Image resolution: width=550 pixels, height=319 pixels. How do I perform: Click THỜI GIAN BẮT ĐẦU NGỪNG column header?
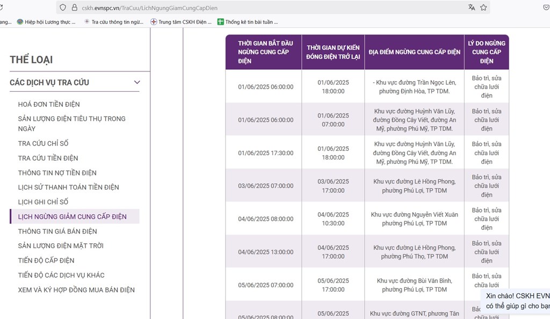(x=264, y=52)
